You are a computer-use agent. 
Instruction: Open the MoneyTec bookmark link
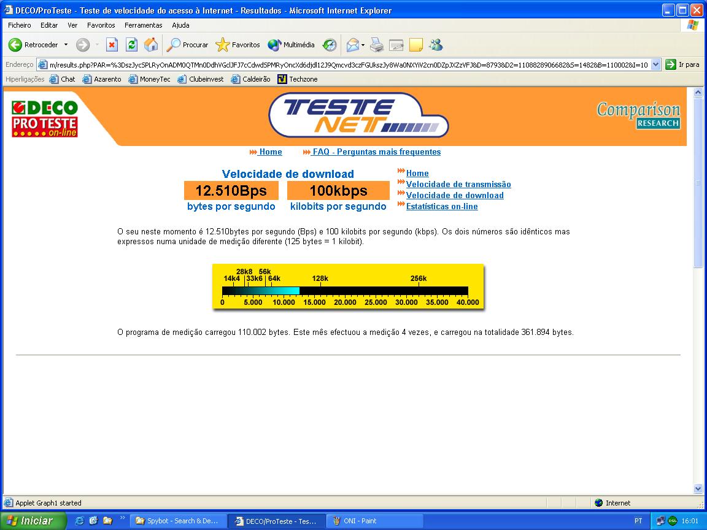coord(149,79)
